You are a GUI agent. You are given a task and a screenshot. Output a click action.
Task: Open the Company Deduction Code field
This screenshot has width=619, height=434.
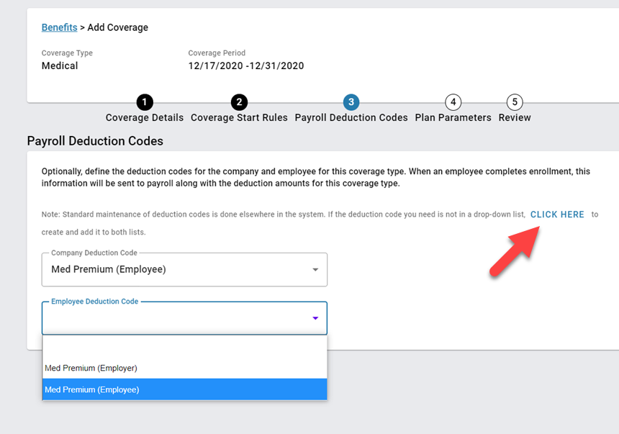click(176, 270)
